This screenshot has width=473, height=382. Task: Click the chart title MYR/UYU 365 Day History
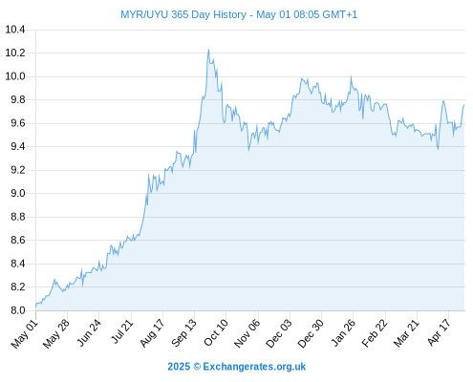183,14
